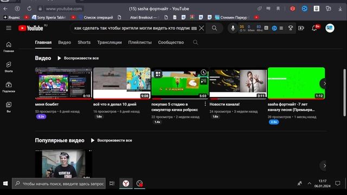Click the red shield extension icon

tap(293, 9)
